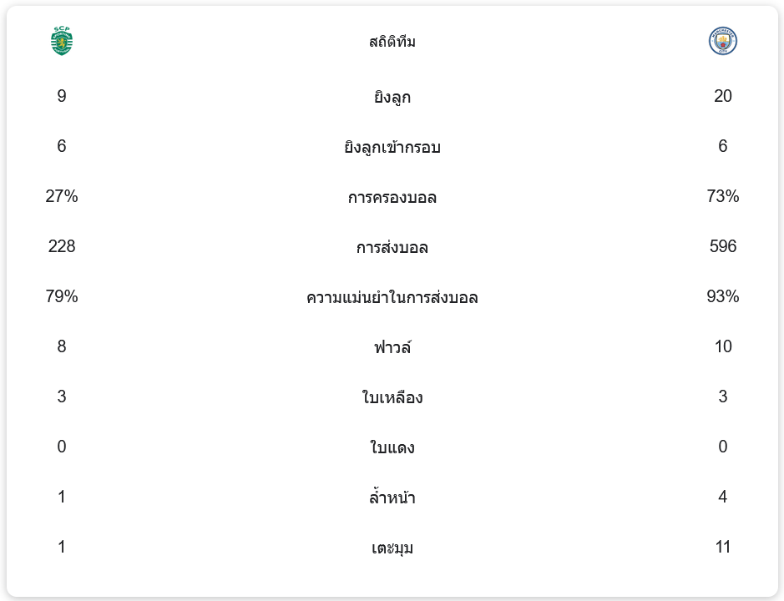Click the ใบเหลือง stat label

(392, 397)
